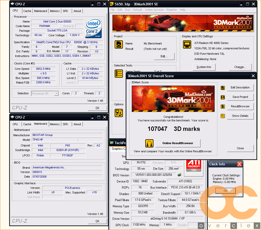Click the top CPU-Z window title icon
Image resolution: width=261 pixels, height=230 pixels.
coord(12,4)
